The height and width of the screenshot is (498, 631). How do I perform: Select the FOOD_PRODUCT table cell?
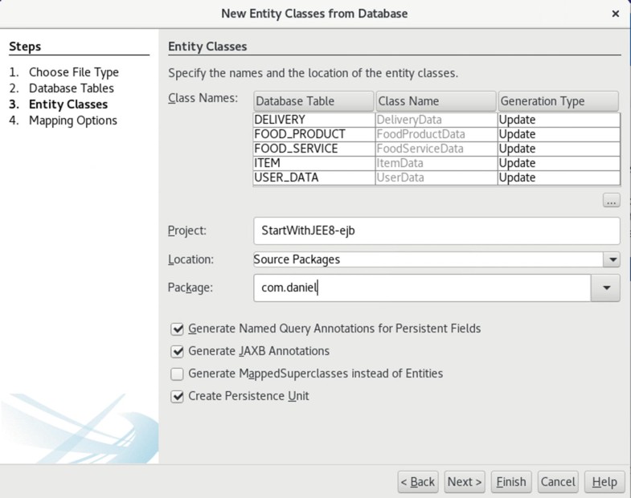click(314, 134)
